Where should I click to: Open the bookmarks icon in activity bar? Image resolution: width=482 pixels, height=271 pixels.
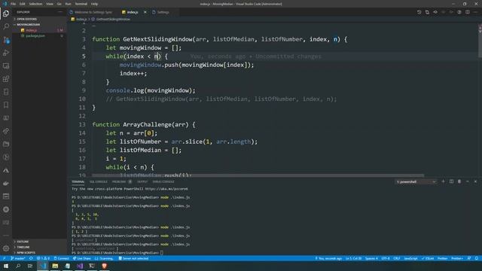point(6,105)
